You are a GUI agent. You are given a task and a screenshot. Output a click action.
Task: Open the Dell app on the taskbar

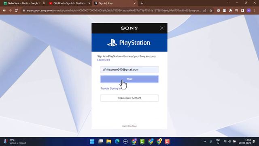point(125,142)
